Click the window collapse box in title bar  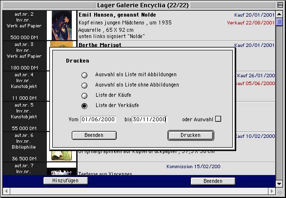[280, 5]
